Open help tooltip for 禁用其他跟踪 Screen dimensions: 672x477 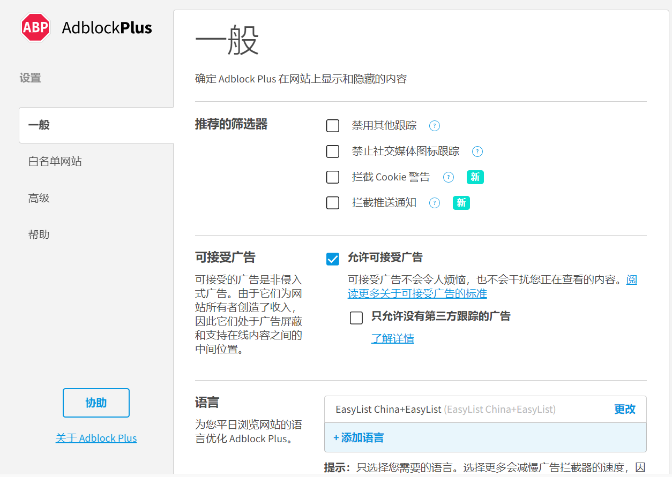click(435, 126)
